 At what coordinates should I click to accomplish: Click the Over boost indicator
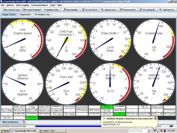(x=69, y=107)
